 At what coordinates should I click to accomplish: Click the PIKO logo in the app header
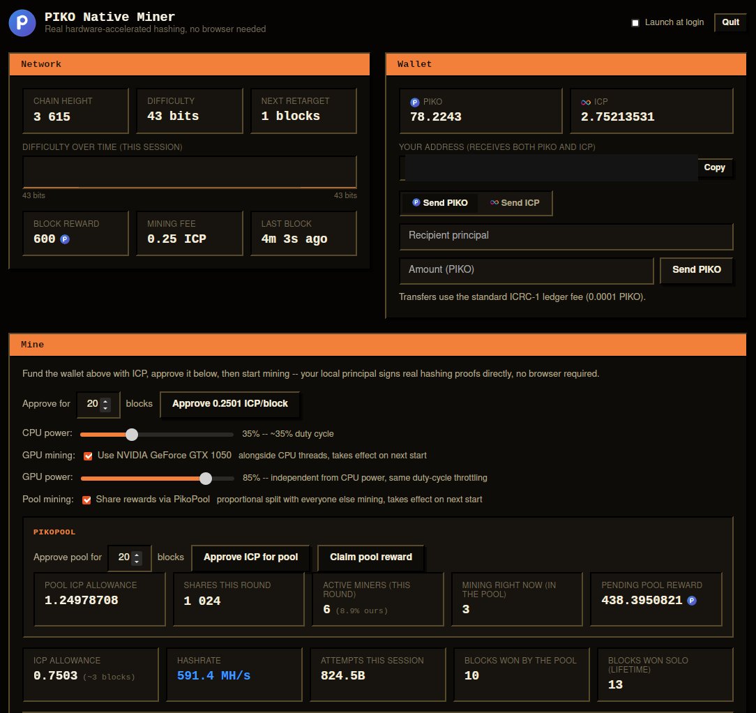[22, 22]
